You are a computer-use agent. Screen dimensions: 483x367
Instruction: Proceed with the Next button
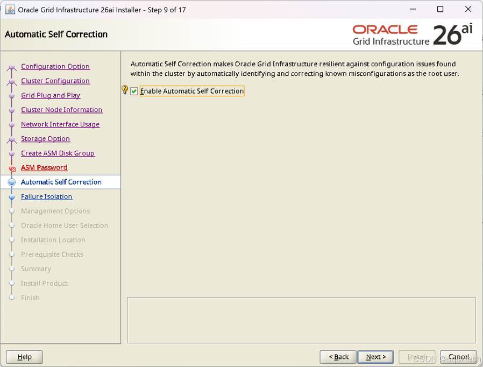pos(375,357)
